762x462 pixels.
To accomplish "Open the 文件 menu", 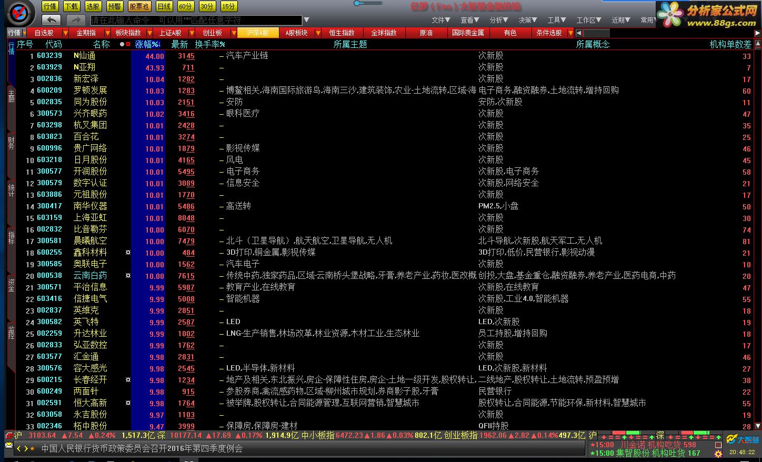I will pos(441,20).
